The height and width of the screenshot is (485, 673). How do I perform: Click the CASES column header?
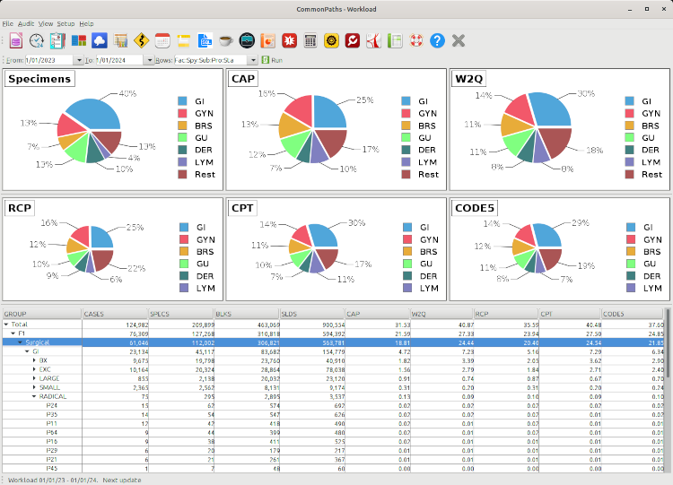click(114, 314)
